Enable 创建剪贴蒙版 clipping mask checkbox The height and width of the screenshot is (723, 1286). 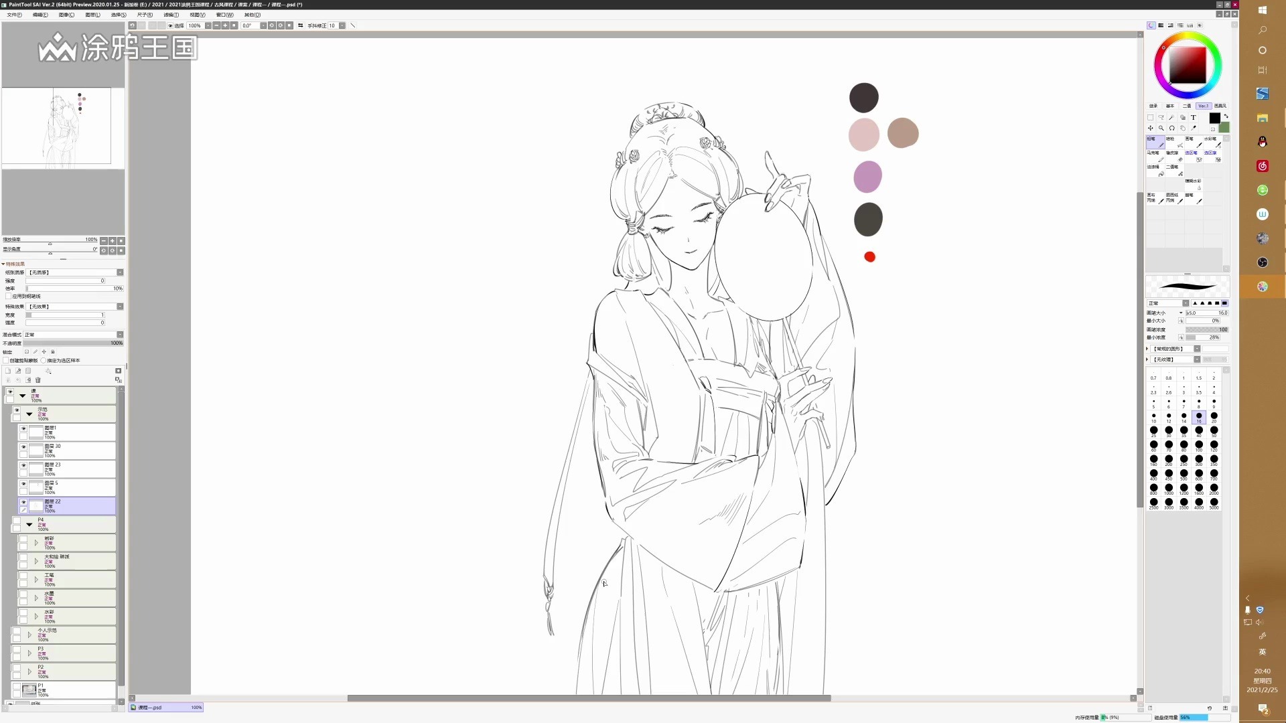6,360
